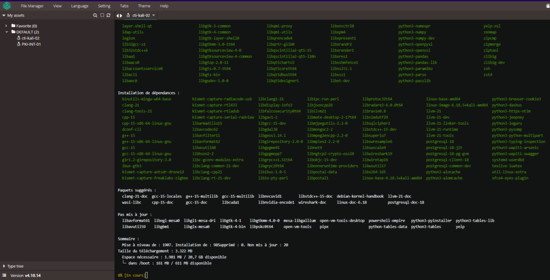This screenshot has height=280, width=550.
Task: Expand the Type tree section
Action: click(x=4, y=266)
